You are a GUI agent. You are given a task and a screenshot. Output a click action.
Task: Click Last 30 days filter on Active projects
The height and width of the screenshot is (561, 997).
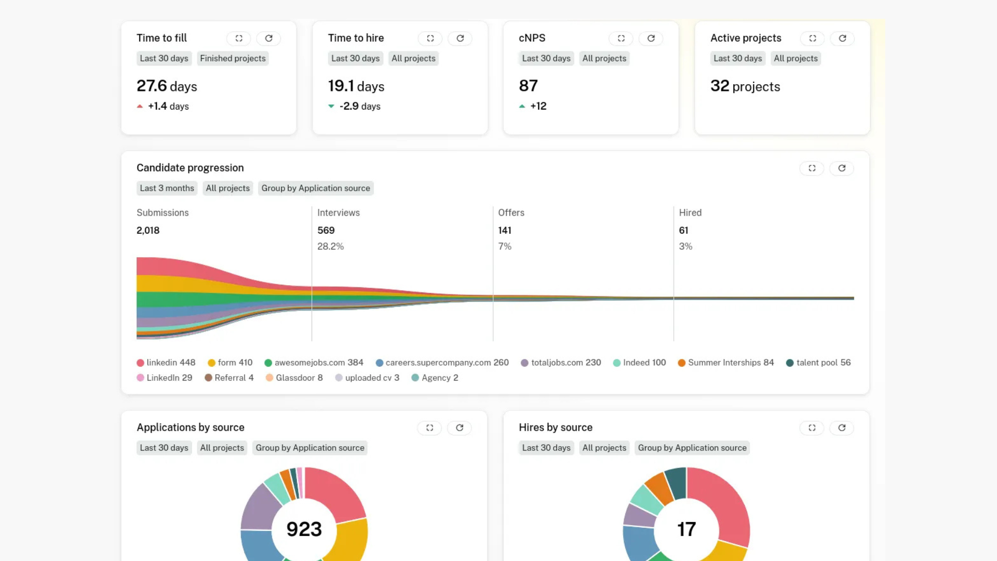737,58
